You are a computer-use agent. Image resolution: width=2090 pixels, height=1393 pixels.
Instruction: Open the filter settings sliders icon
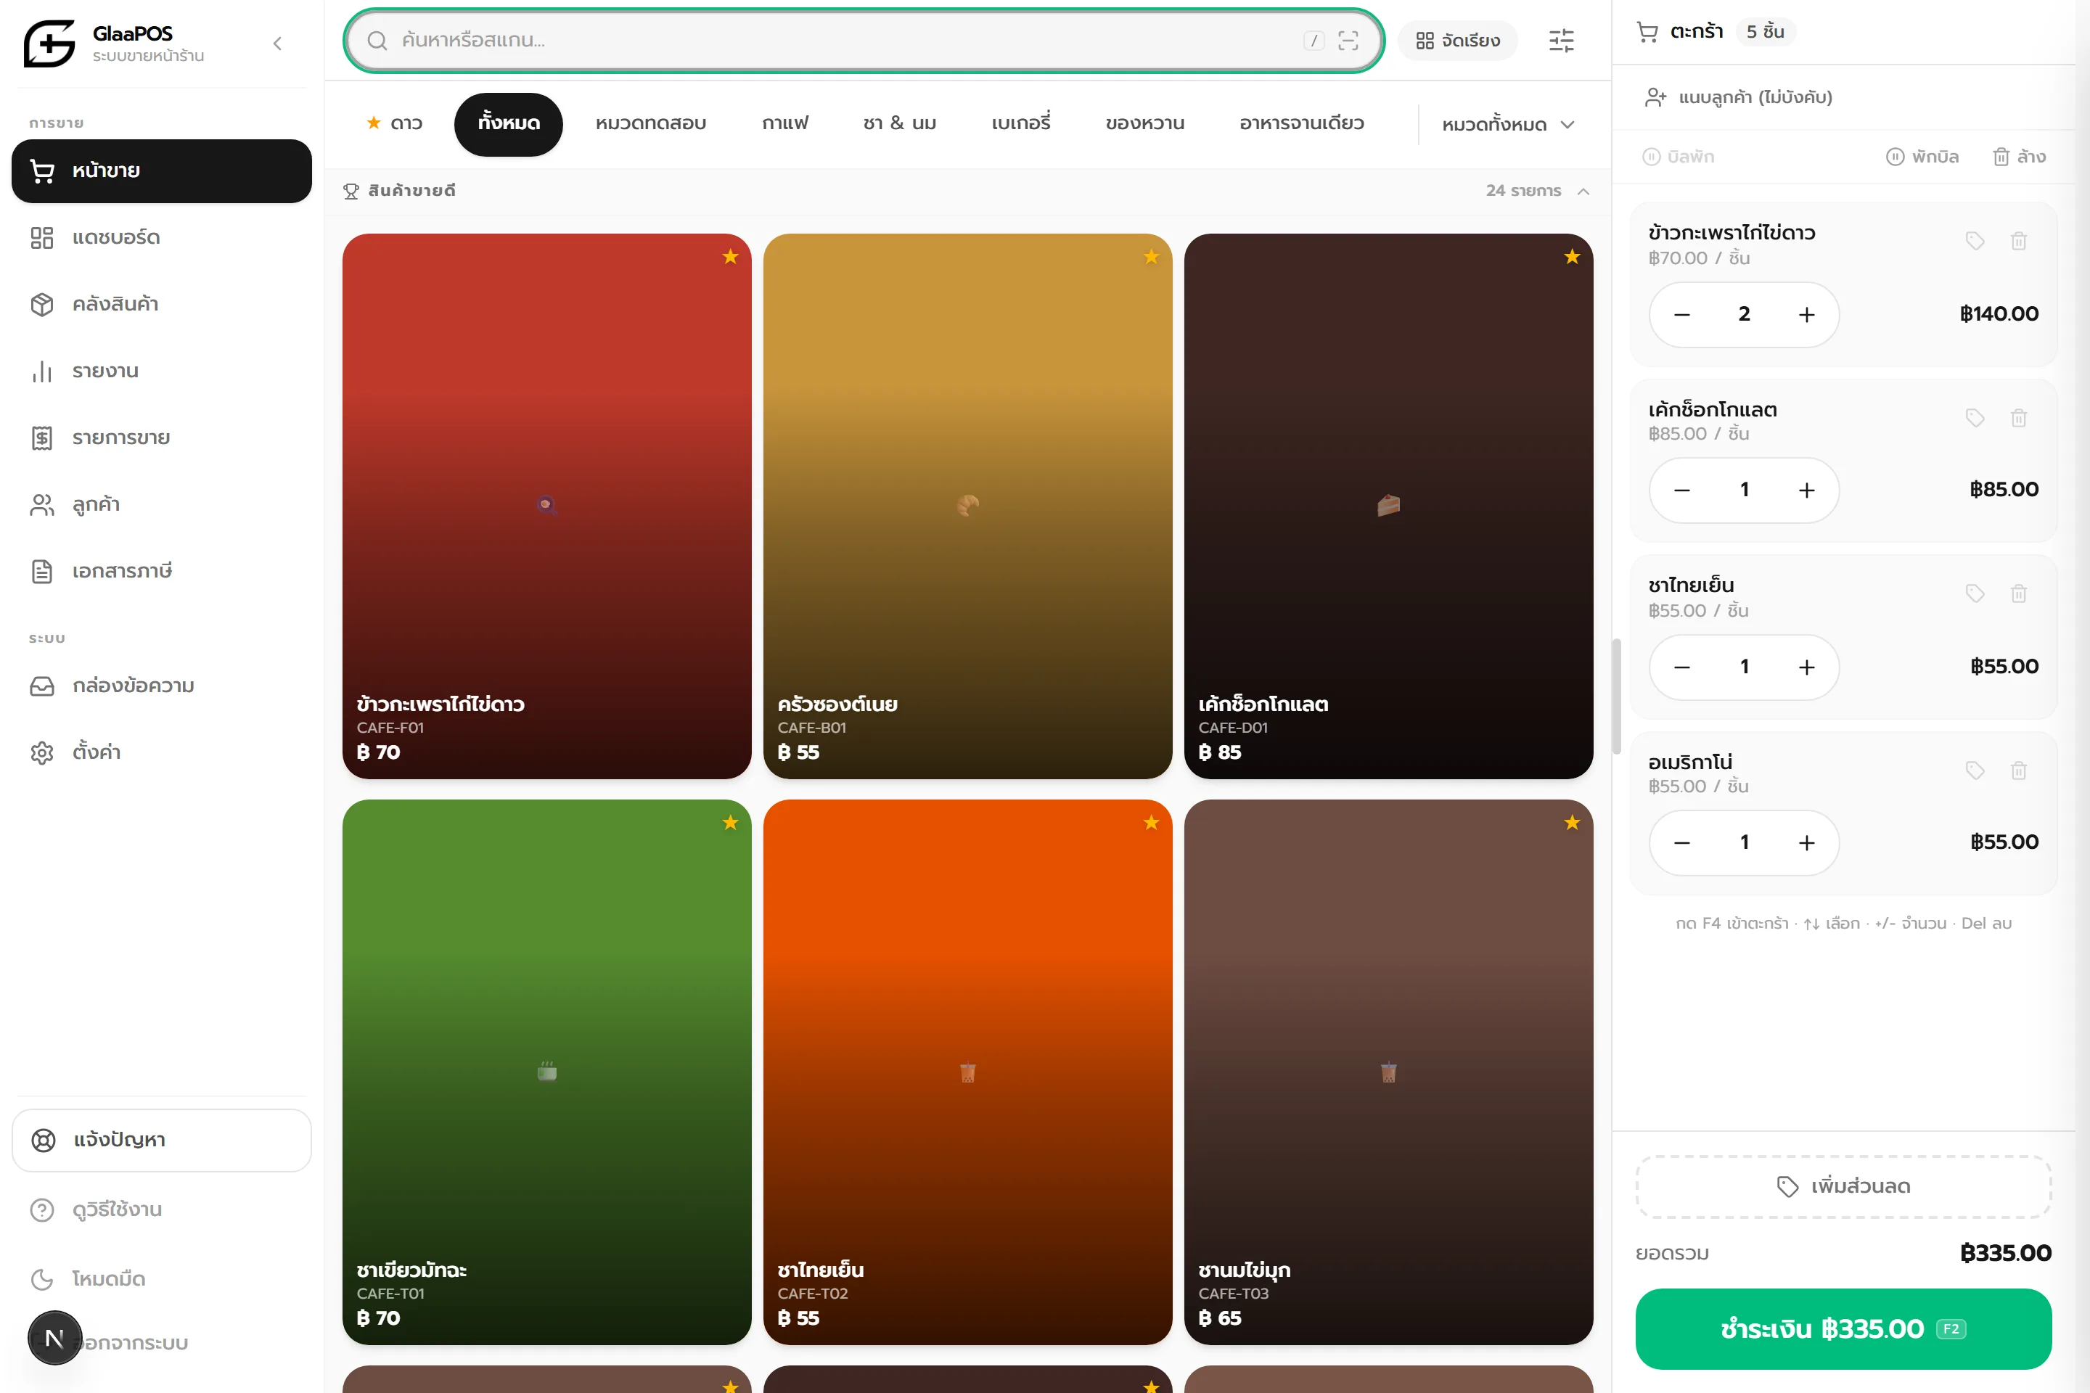click(x=1561, y=40)
